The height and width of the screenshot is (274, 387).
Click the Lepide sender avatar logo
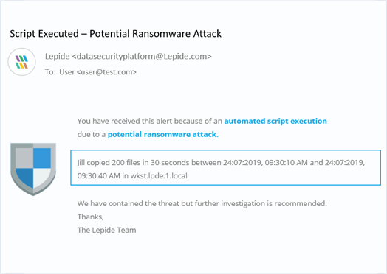[x=21, y=62]
